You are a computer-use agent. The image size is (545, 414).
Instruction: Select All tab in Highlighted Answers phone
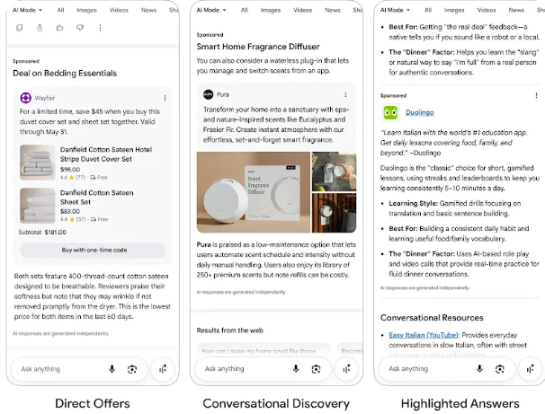[x=428, y=10]
